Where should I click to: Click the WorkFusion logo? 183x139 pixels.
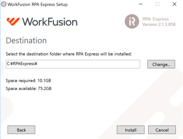(42, 21)
